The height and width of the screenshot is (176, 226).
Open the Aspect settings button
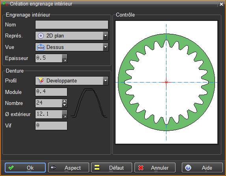point(69,168)
